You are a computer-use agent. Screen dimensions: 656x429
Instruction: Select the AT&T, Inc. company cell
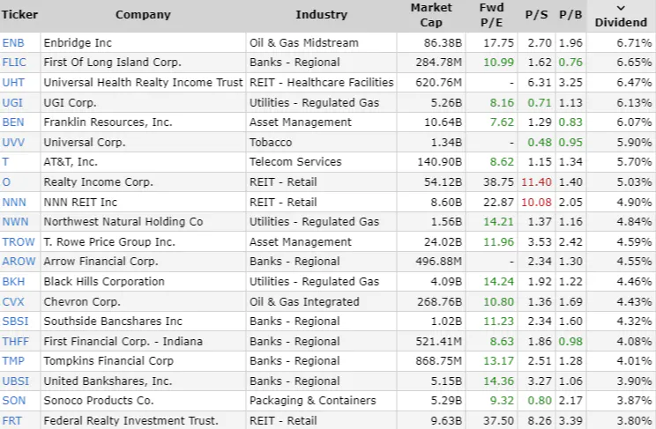point(143,162)
